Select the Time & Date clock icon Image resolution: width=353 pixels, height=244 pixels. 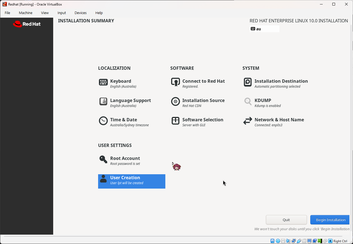click(x=103, y=121)
